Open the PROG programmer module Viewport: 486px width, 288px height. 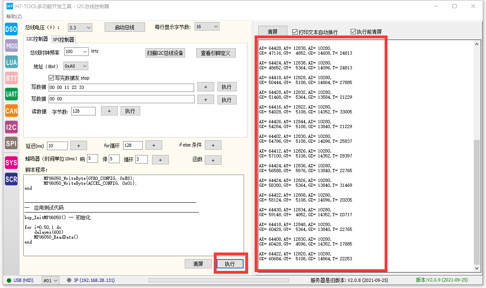coord(11,46)
